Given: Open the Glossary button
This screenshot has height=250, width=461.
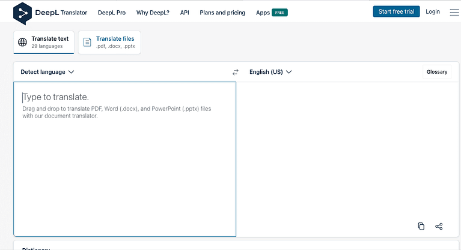Looking at the screenshot, I should (437, 72).
